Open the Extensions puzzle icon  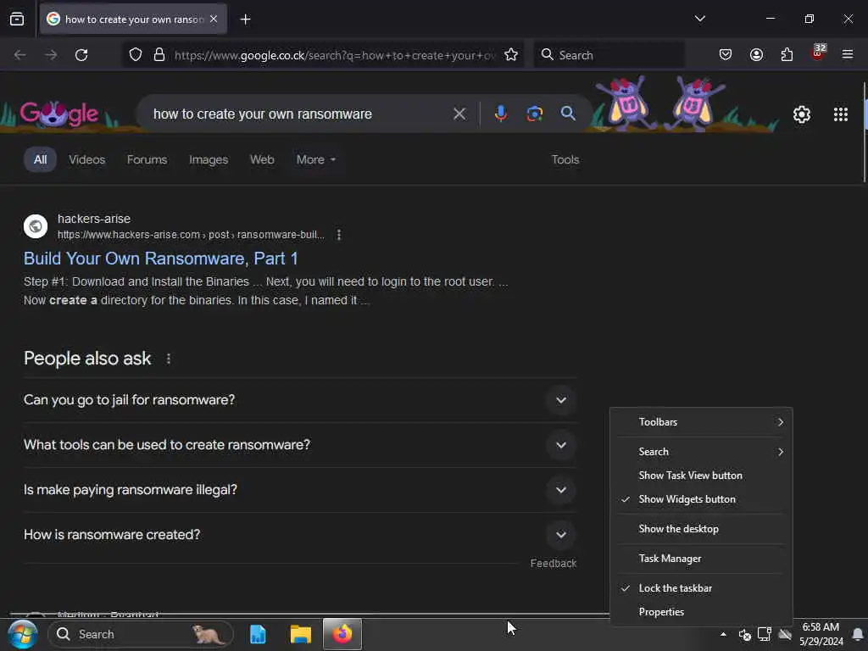[787, 55]
